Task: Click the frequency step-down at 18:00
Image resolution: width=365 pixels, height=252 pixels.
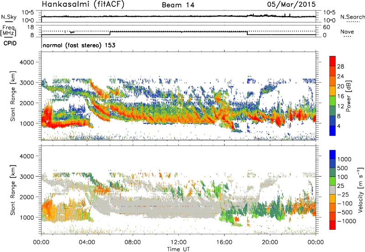Action: click(247, 33)
